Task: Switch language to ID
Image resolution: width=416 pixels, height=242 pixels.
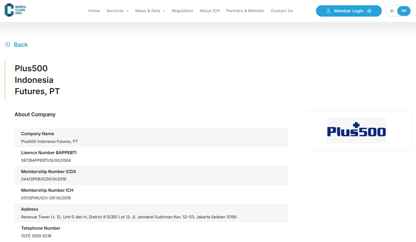Action: pos(392,11)
